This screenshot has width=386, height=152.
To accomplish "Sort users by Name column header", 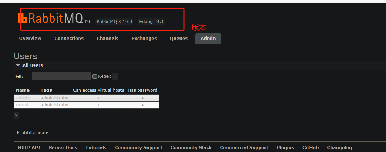I will point(22,90).
